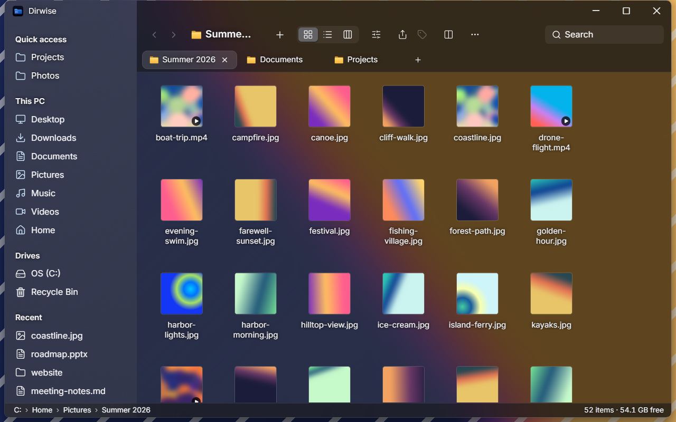
Task: Open the Videos folder
Action: [x=71, y=212]
